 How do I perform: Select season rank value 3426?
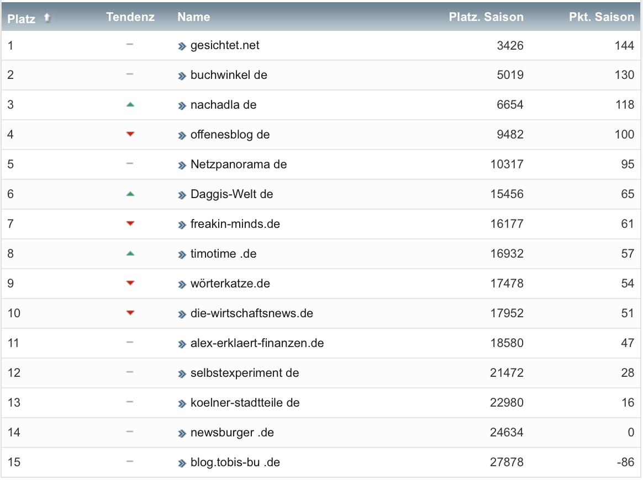point(510,45)
